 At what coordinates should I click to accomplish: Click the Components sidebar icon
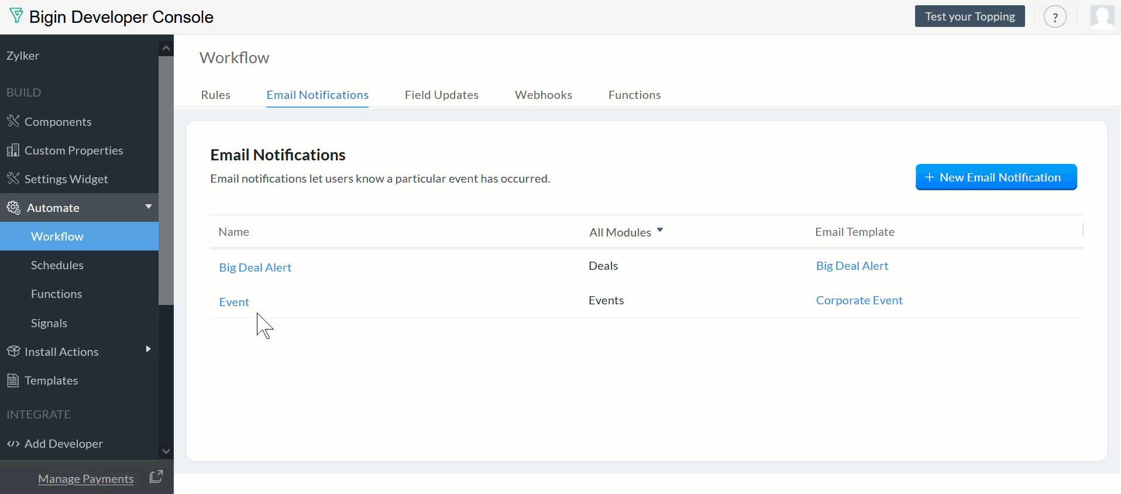pos(13,122)
